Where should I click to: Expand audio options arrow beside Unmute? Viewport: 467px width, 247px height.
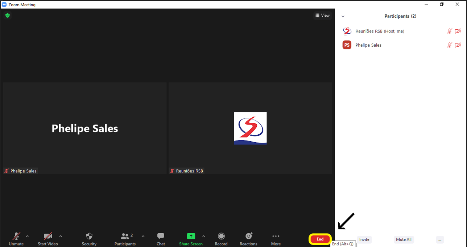(x=27, y=236)
